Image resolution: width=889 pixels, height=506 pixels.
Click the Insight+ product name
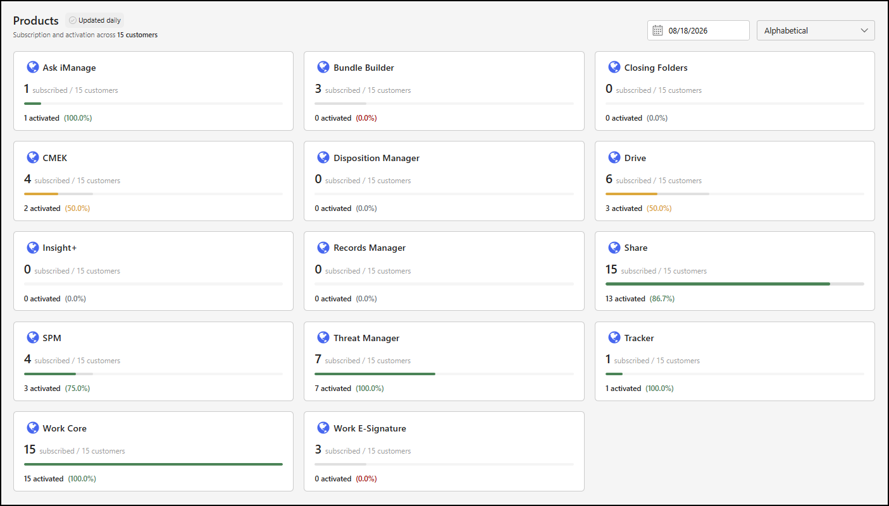coord(59,248)
